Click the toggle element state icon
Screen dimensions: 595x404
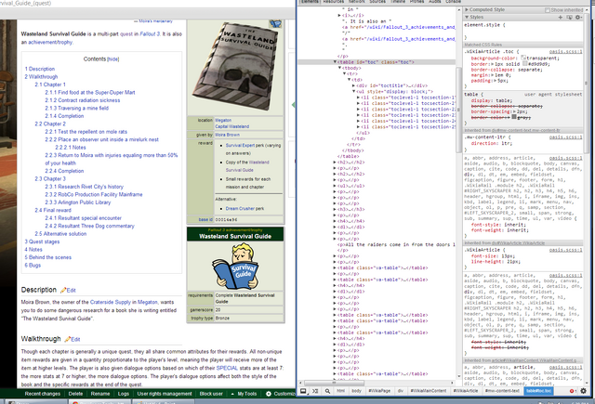tap(569, 17)
